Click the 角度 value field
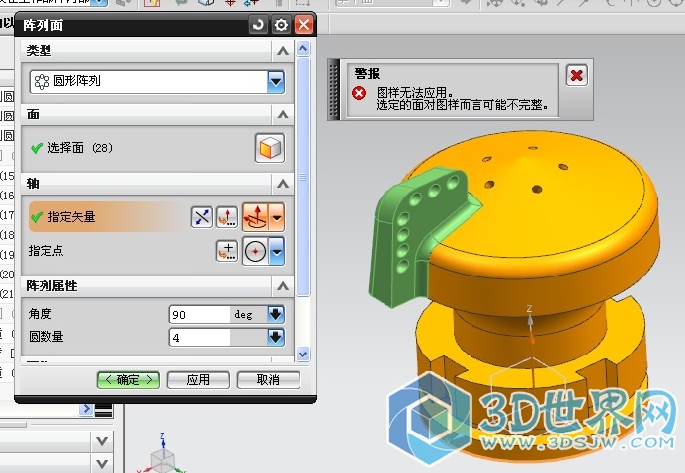This screenshot has height=473, width=685. click(x=200, y=315)
